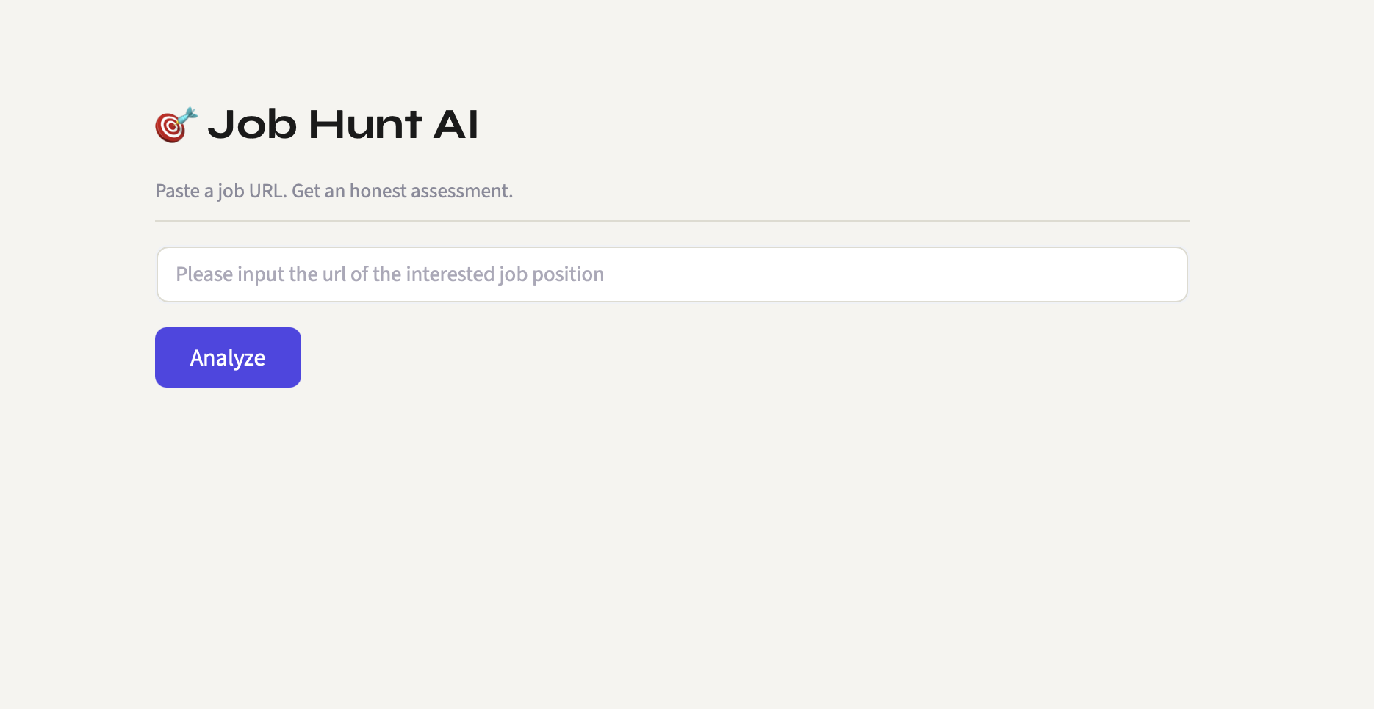The width and height of the screenshot is (1374, 709).
Task: Click "Get an honest assessment" tagline
Action: pos(402,191)
